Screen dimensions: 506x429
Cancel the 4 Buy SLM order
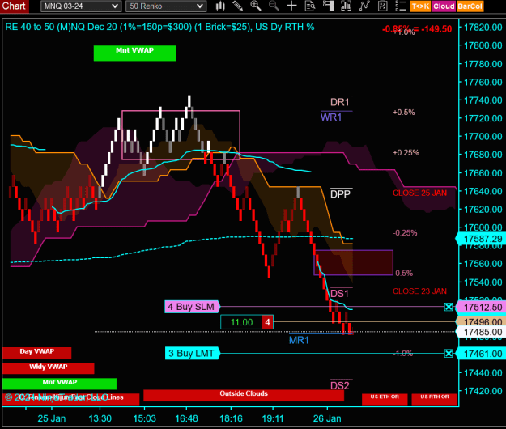pos(449,307)
